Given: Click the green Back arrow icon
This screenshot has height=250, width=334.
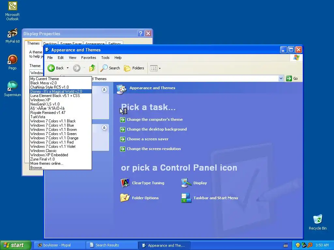Looking at the screenshot, I should (x=51, y=68).
